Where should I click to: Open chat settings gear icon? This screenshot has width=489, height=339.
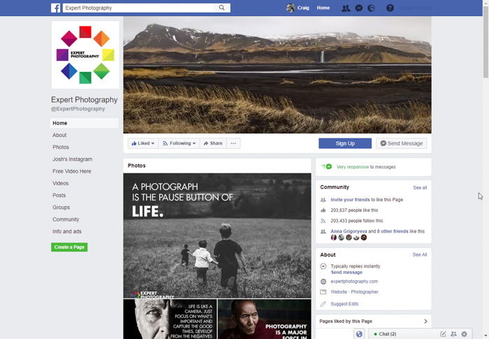(x=465, y=334)
